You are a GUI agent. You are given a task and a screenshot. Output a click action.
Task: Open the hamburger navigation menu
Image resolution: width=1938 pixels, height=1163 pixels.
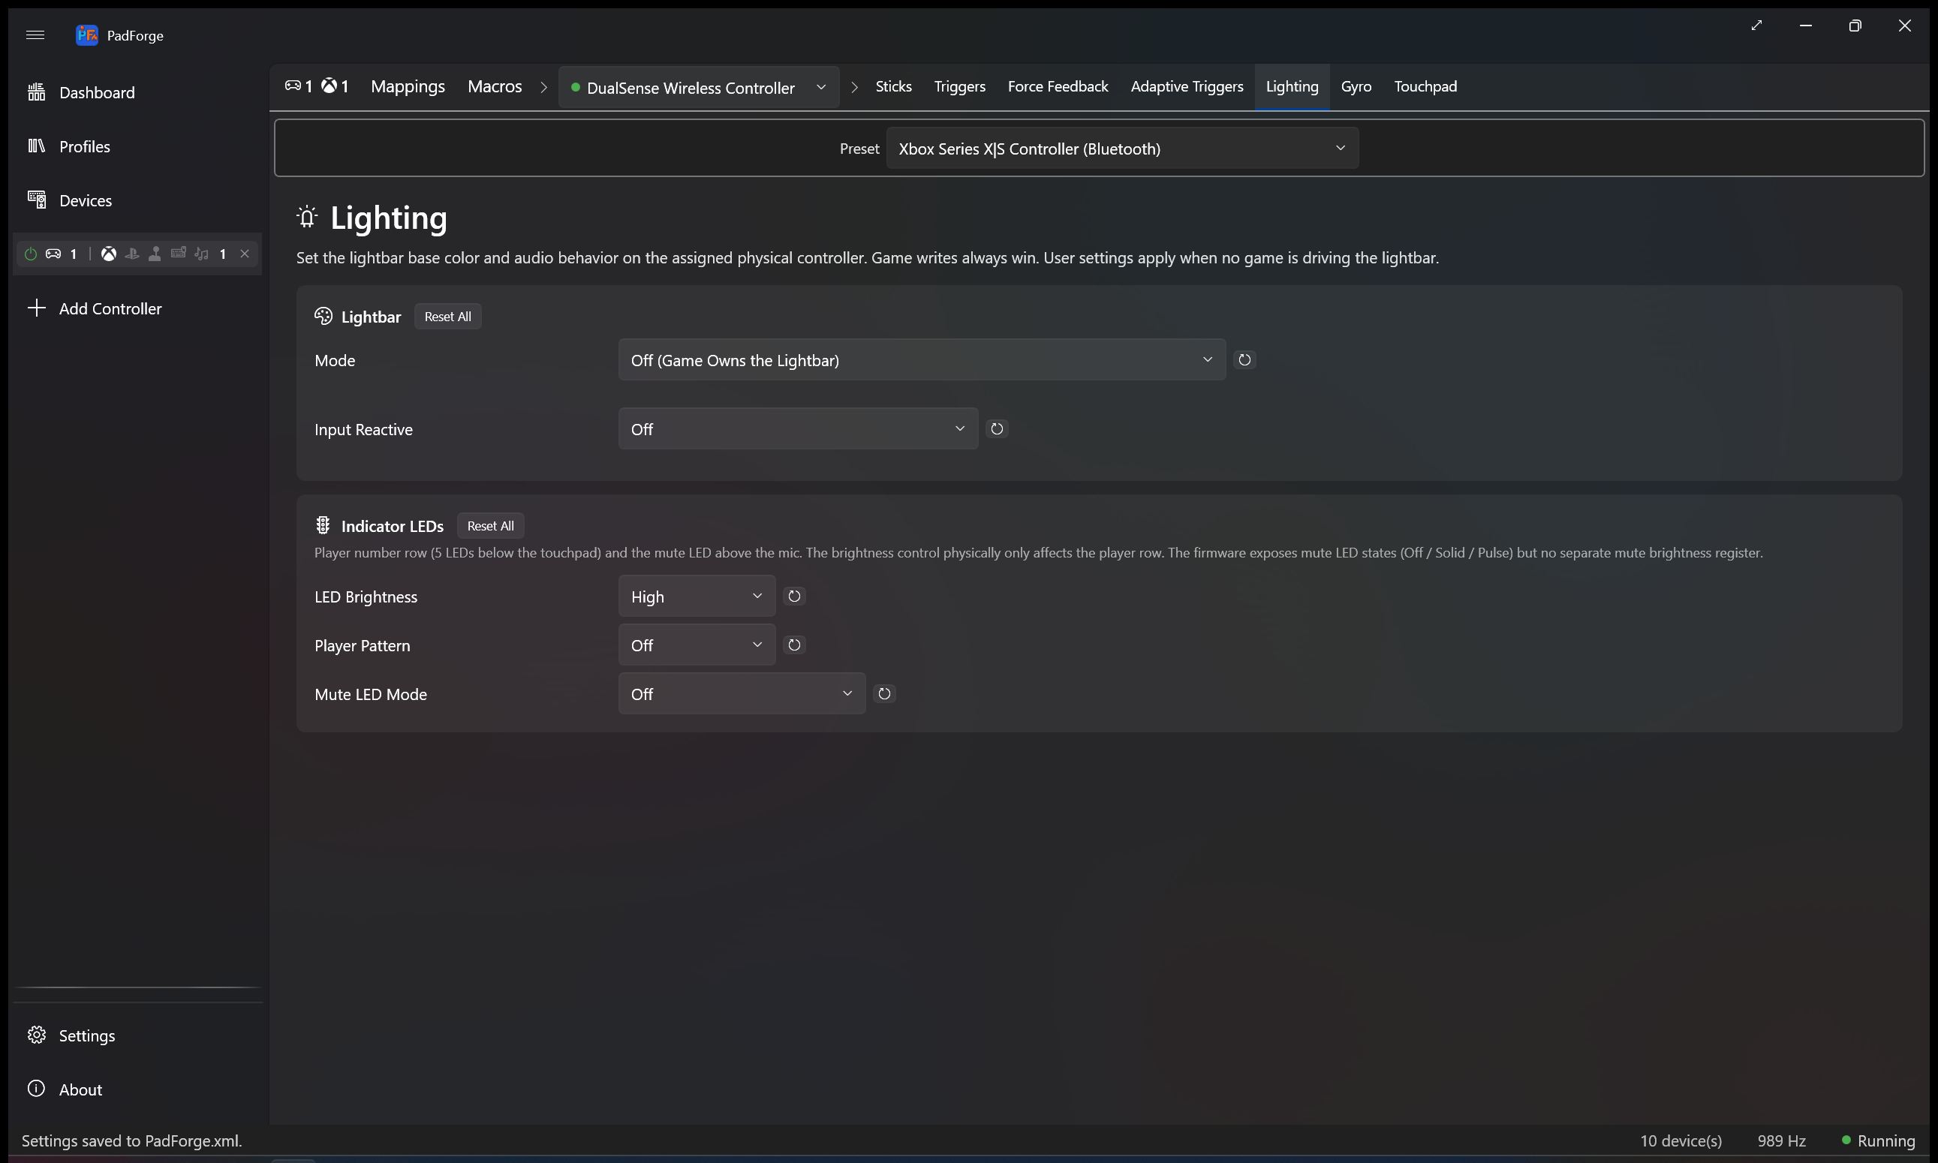pos(35,35)
